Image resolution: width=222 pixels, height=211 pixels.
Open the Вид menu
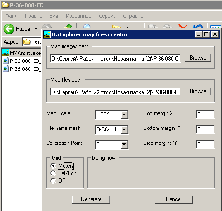pyautogui.click(x=54, y=16)
